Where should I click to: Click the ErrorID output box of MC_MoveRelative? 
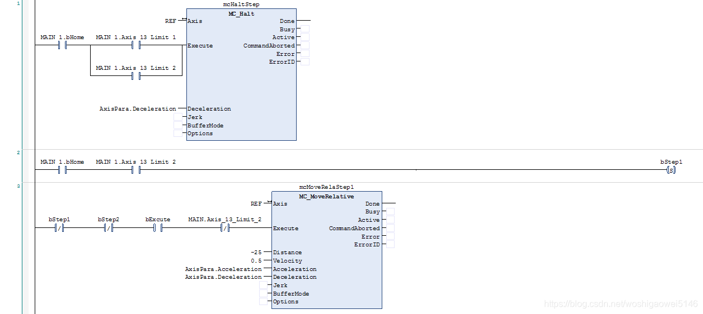[390, 244]
